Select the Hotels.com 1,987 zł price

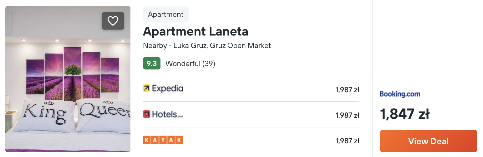tap(348, 116)
